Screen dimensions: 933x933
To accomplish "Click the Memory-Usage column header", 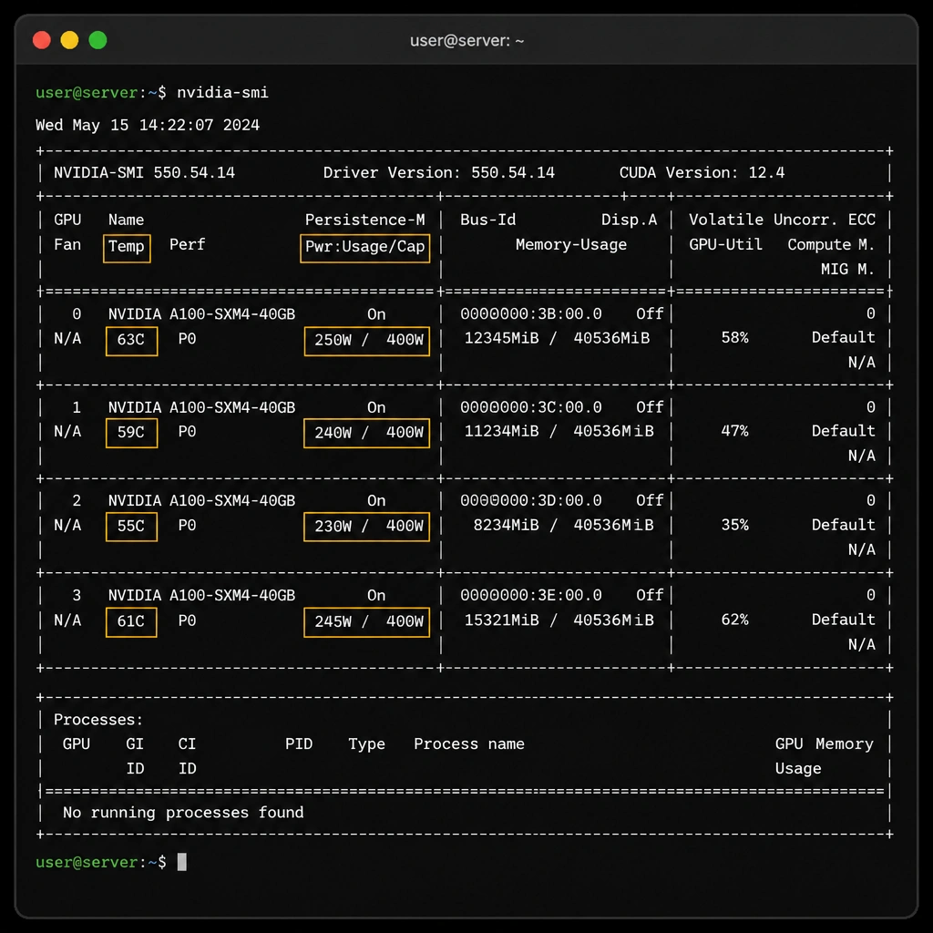I will point(571,244).
